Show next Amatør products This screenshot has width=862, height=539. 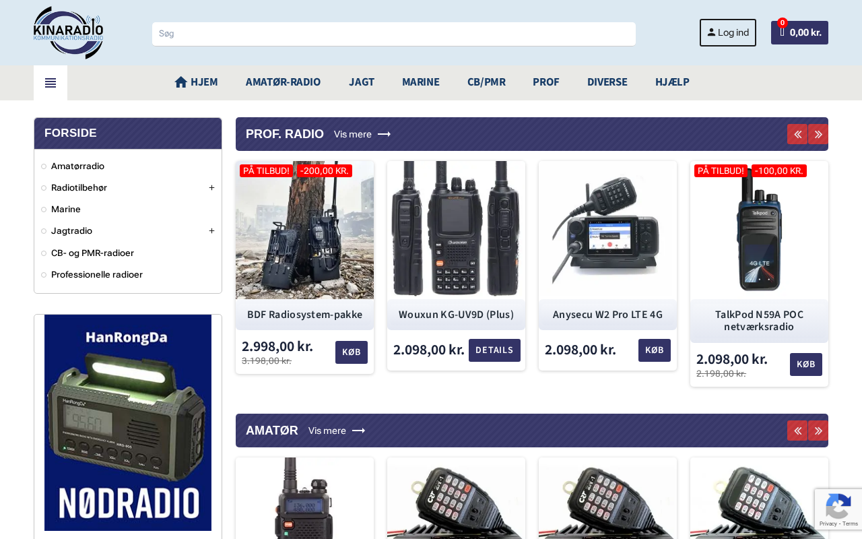click(x=818, y=431)
